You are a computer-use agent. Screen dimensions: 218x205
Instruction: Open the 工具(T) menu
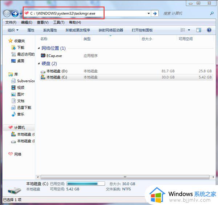pyautogui.click(x=59, y=23)
